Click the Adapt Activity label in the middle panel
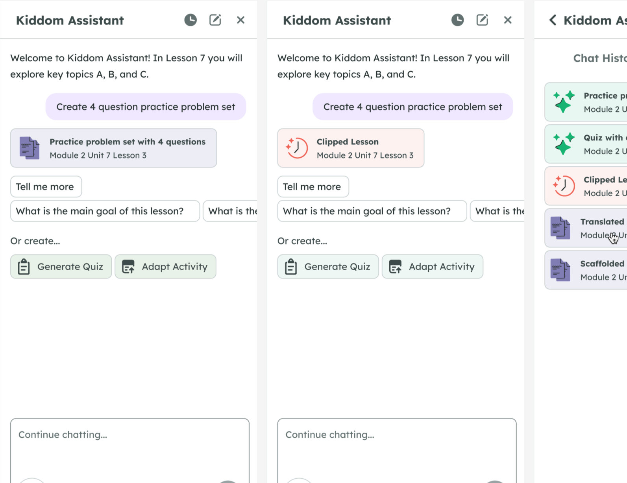 click(x=442, y=267)
